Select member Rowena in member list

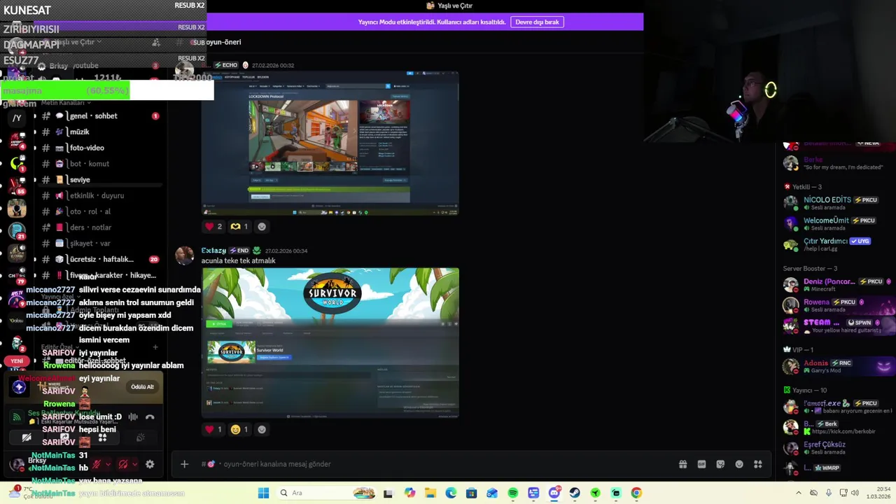[x=838, y=305]
